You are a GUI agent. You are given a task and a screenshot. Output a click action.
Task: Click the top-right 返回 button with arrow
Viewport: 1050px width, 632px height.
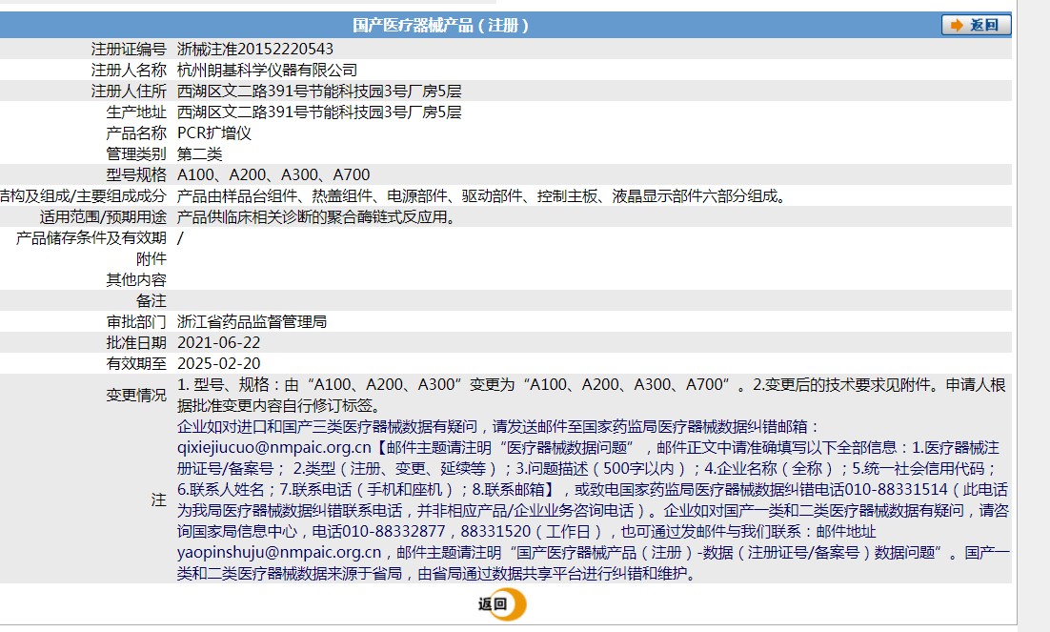(x=977, y=25)
